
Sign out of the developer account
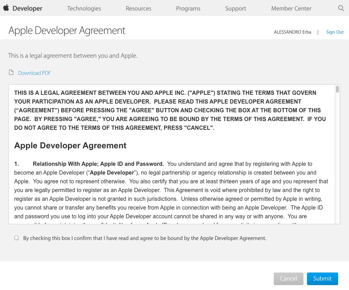(335, 32)
